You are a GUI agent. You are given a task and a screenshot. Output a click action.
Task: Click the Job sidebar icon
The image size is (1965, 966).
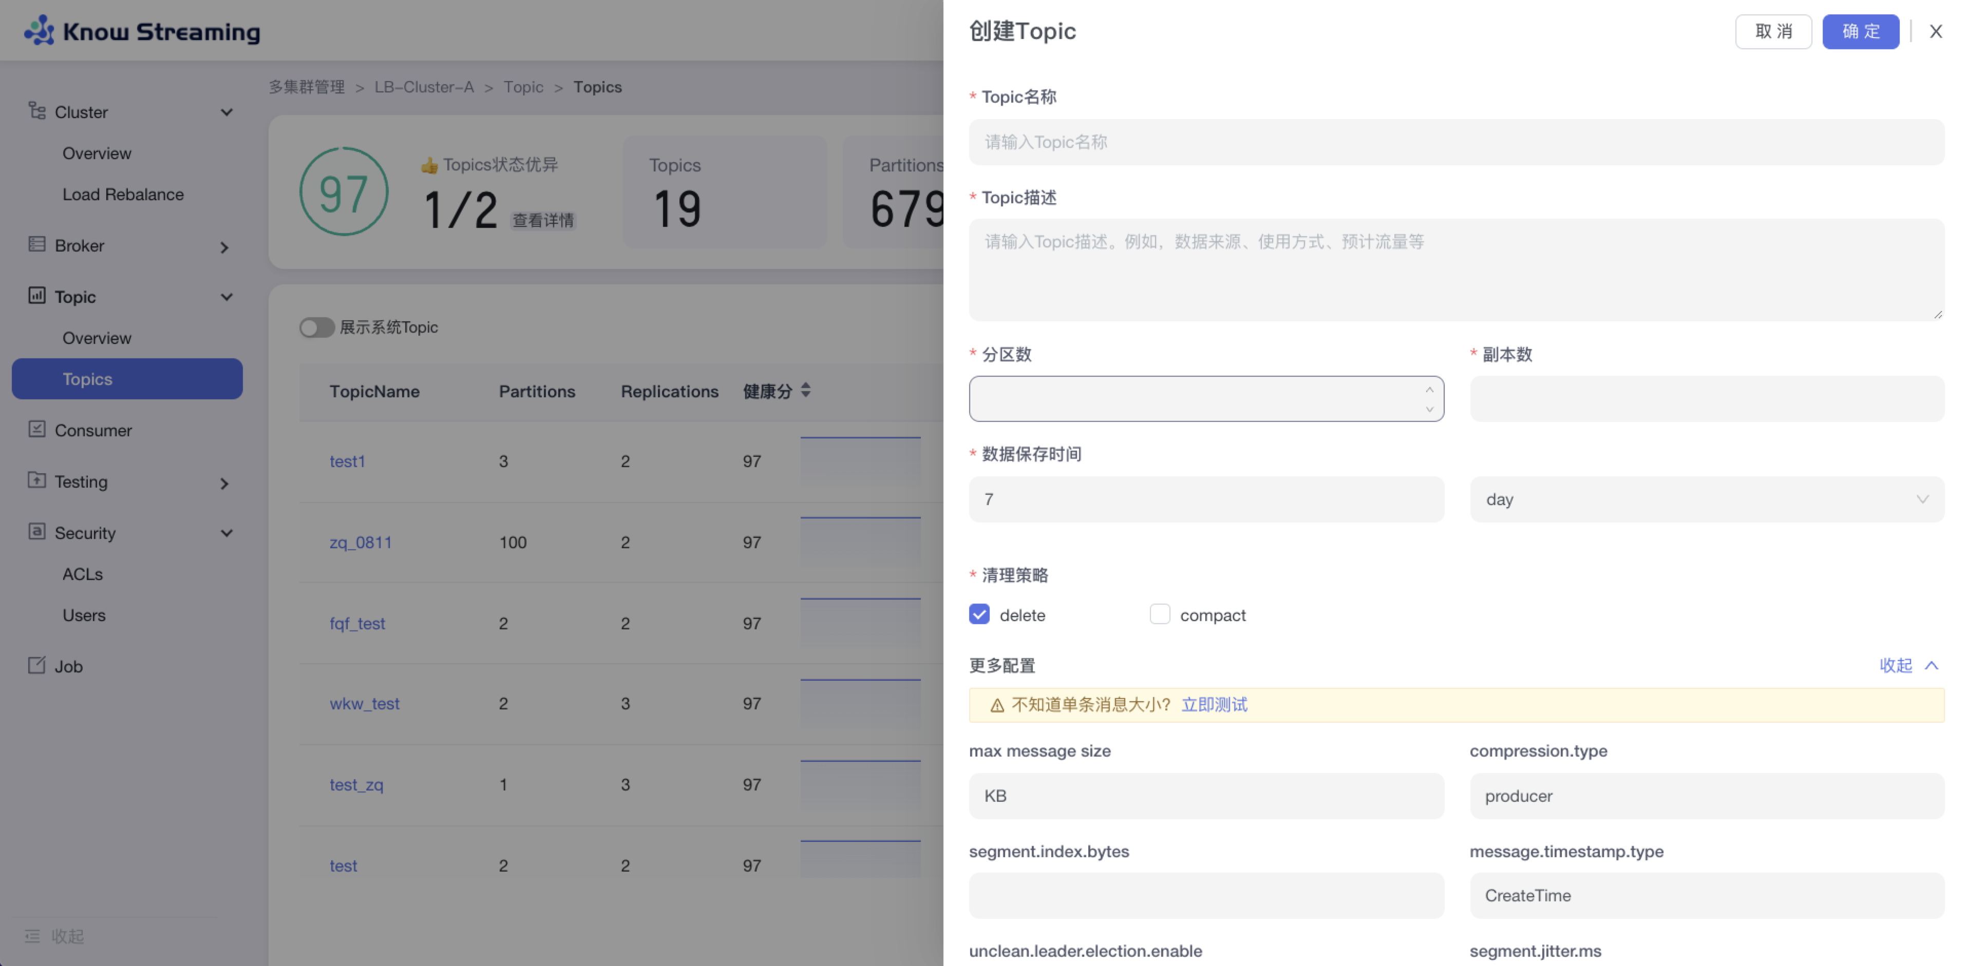[36, 665]
